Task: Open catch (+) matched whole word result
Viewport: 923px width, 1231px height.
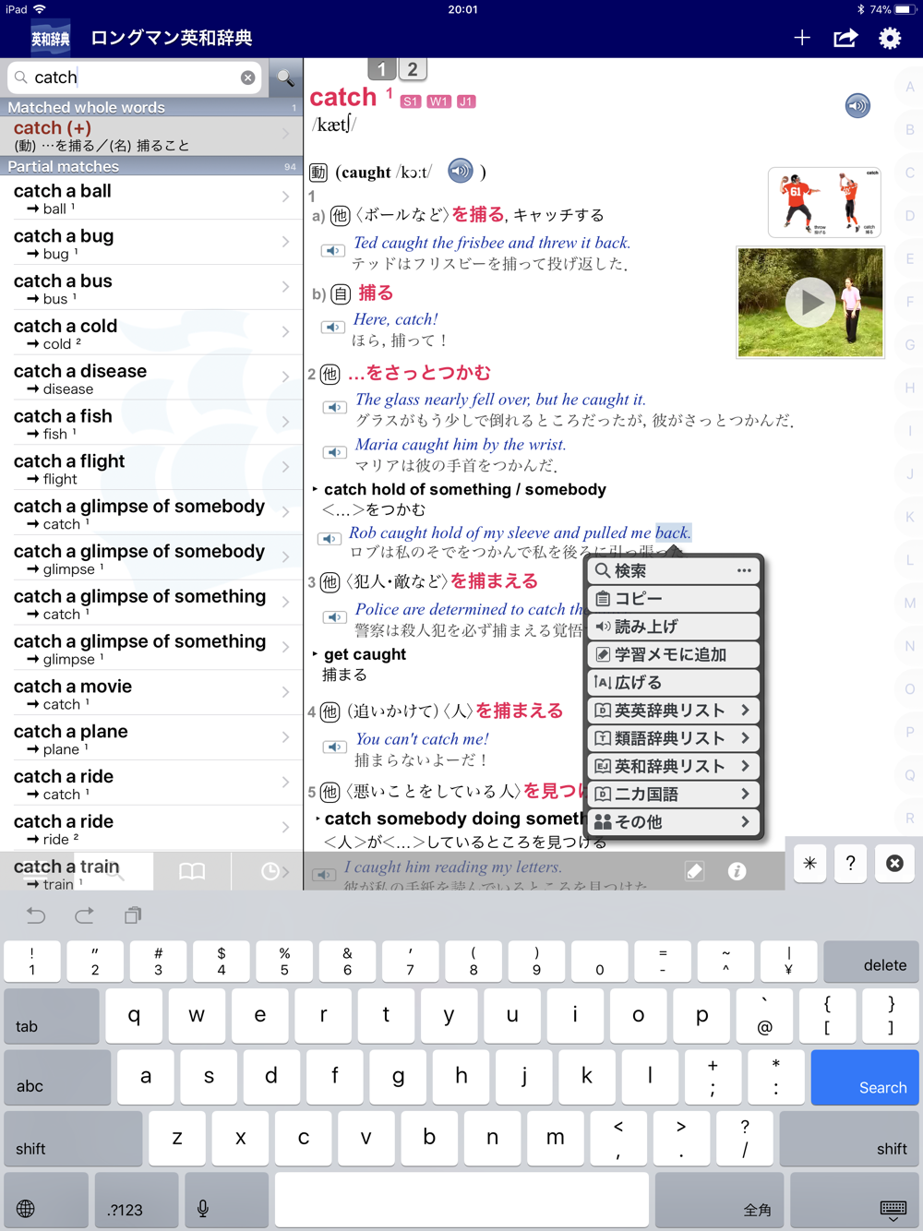Action: pos(151,136)
